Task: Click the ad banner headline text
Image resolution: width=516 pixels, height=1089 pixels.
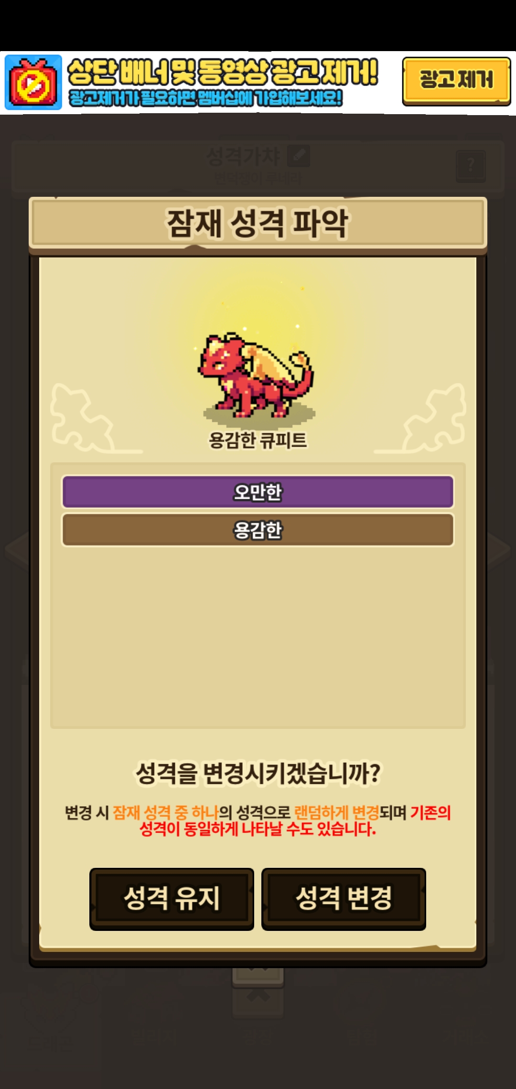Action: 223,73
